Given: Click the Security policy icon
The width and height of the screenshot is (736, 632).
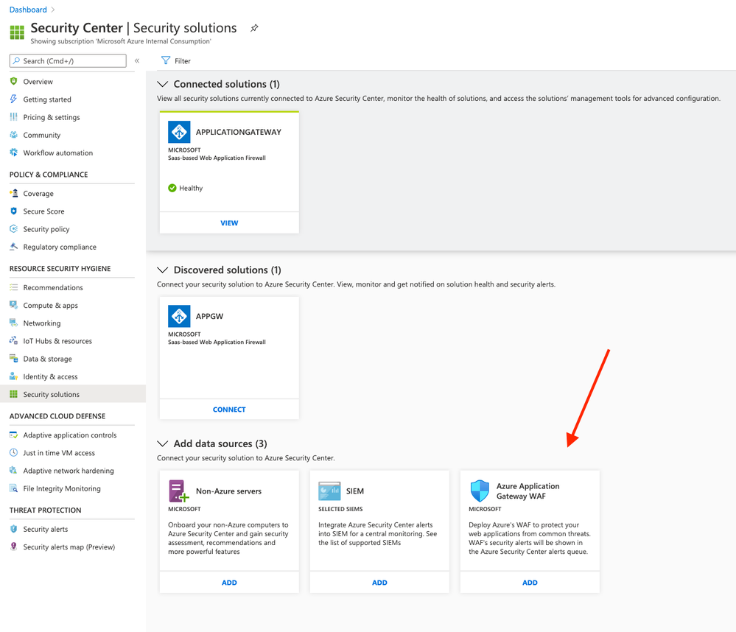Looking at the screenshot, I should coord(13,229).
